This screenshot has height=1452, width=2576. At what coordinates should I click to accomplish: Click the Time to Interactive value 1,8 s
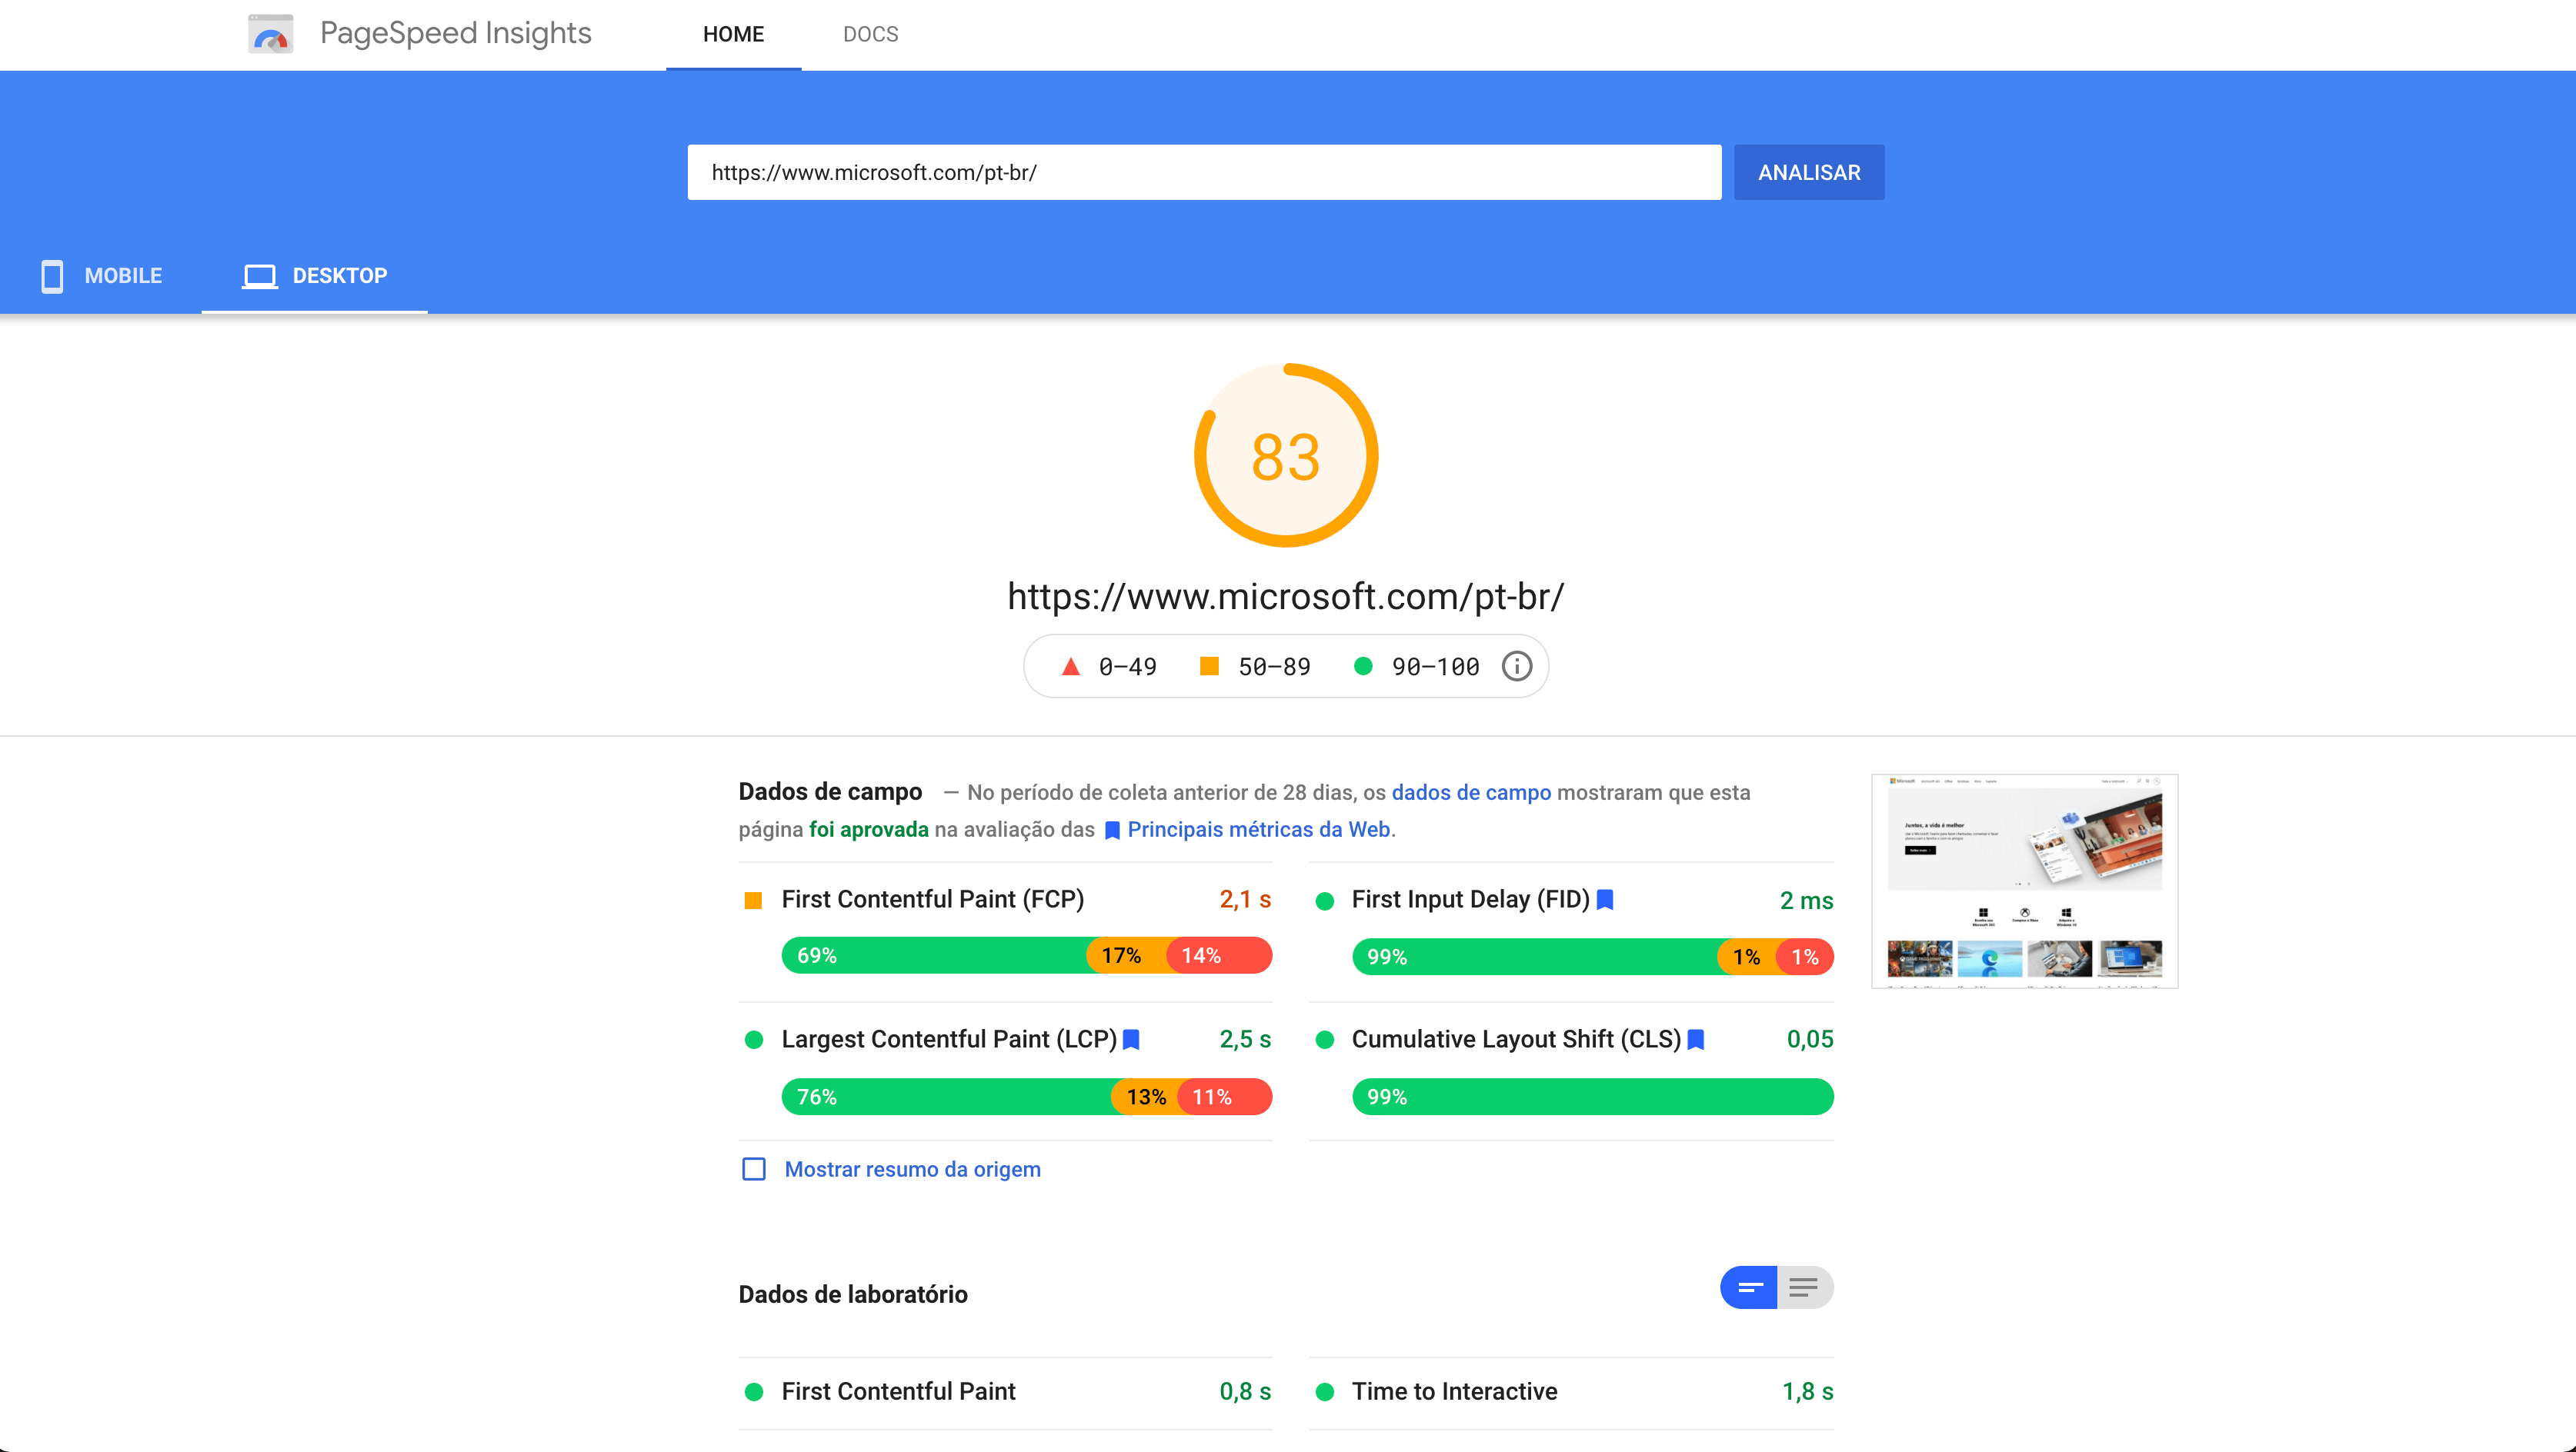(x=1808, y=1391)
